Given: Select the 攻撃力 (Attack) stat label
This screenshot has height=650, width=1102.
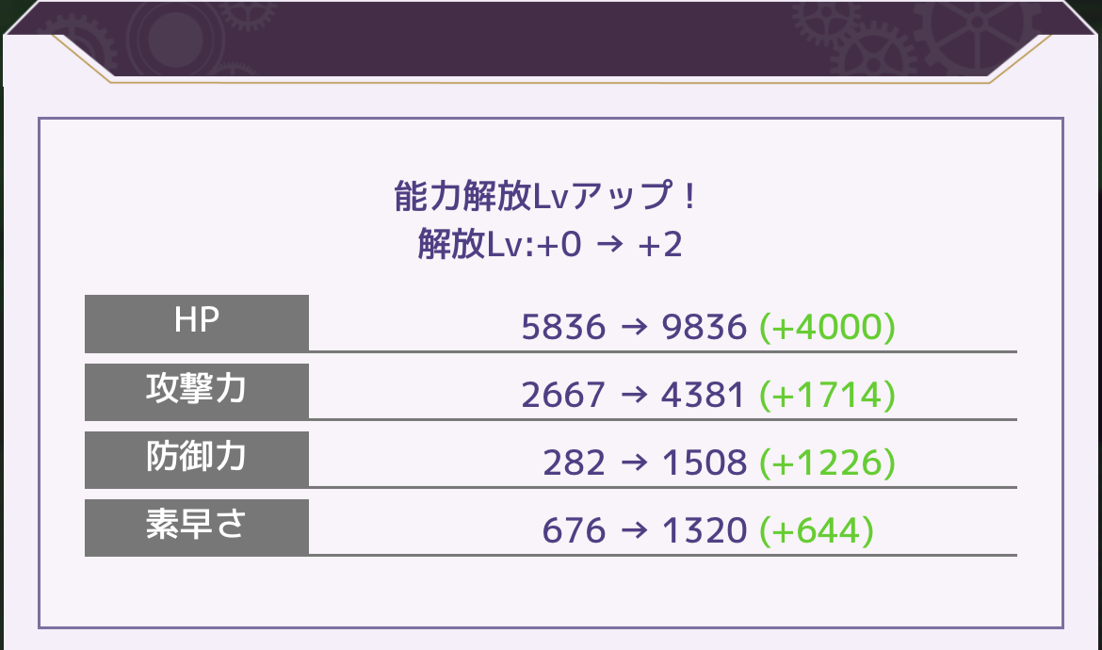Looking at the screenshot, I should point(198,391).
